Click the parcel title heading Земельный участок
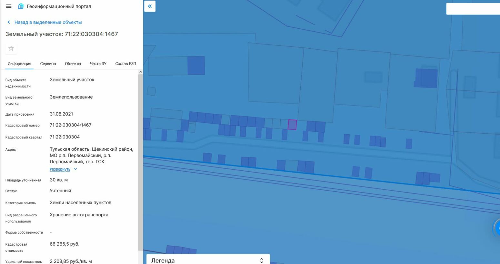This screenshot has width=500, height=264. pos(62,34)
